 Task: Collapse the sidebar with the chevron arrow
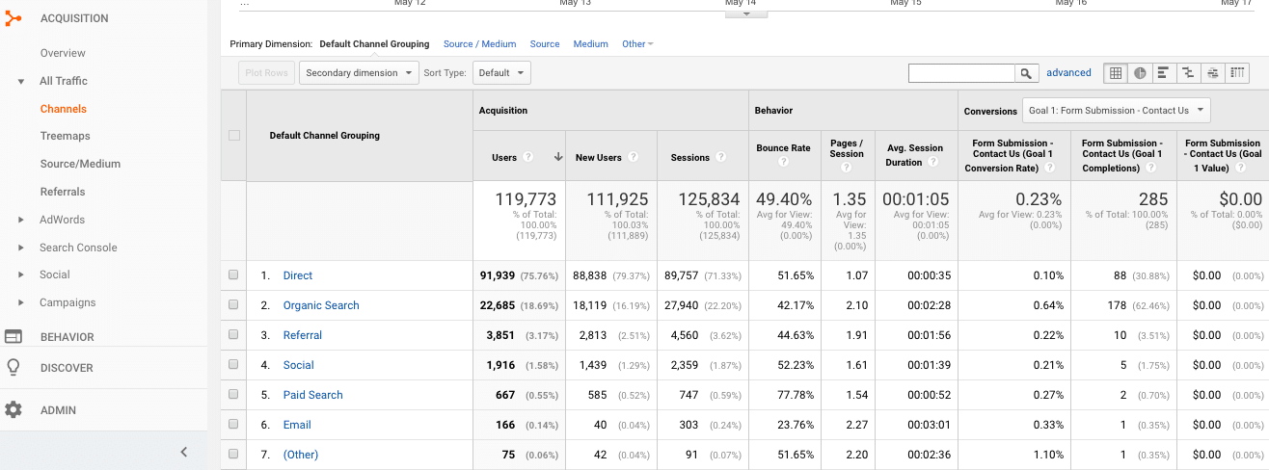click(x=184, y=452)
